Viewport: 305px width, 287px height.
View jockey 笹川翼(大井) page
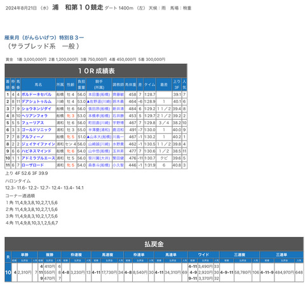(x=99, y=158)
